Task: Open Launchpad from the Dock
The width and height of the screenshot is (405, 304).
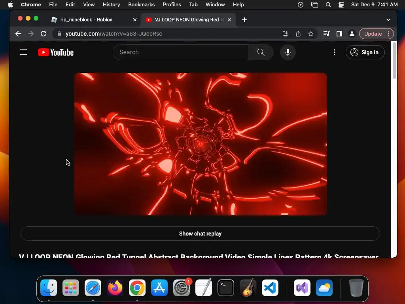Action: pyautogui.click(x=71, y=288)
